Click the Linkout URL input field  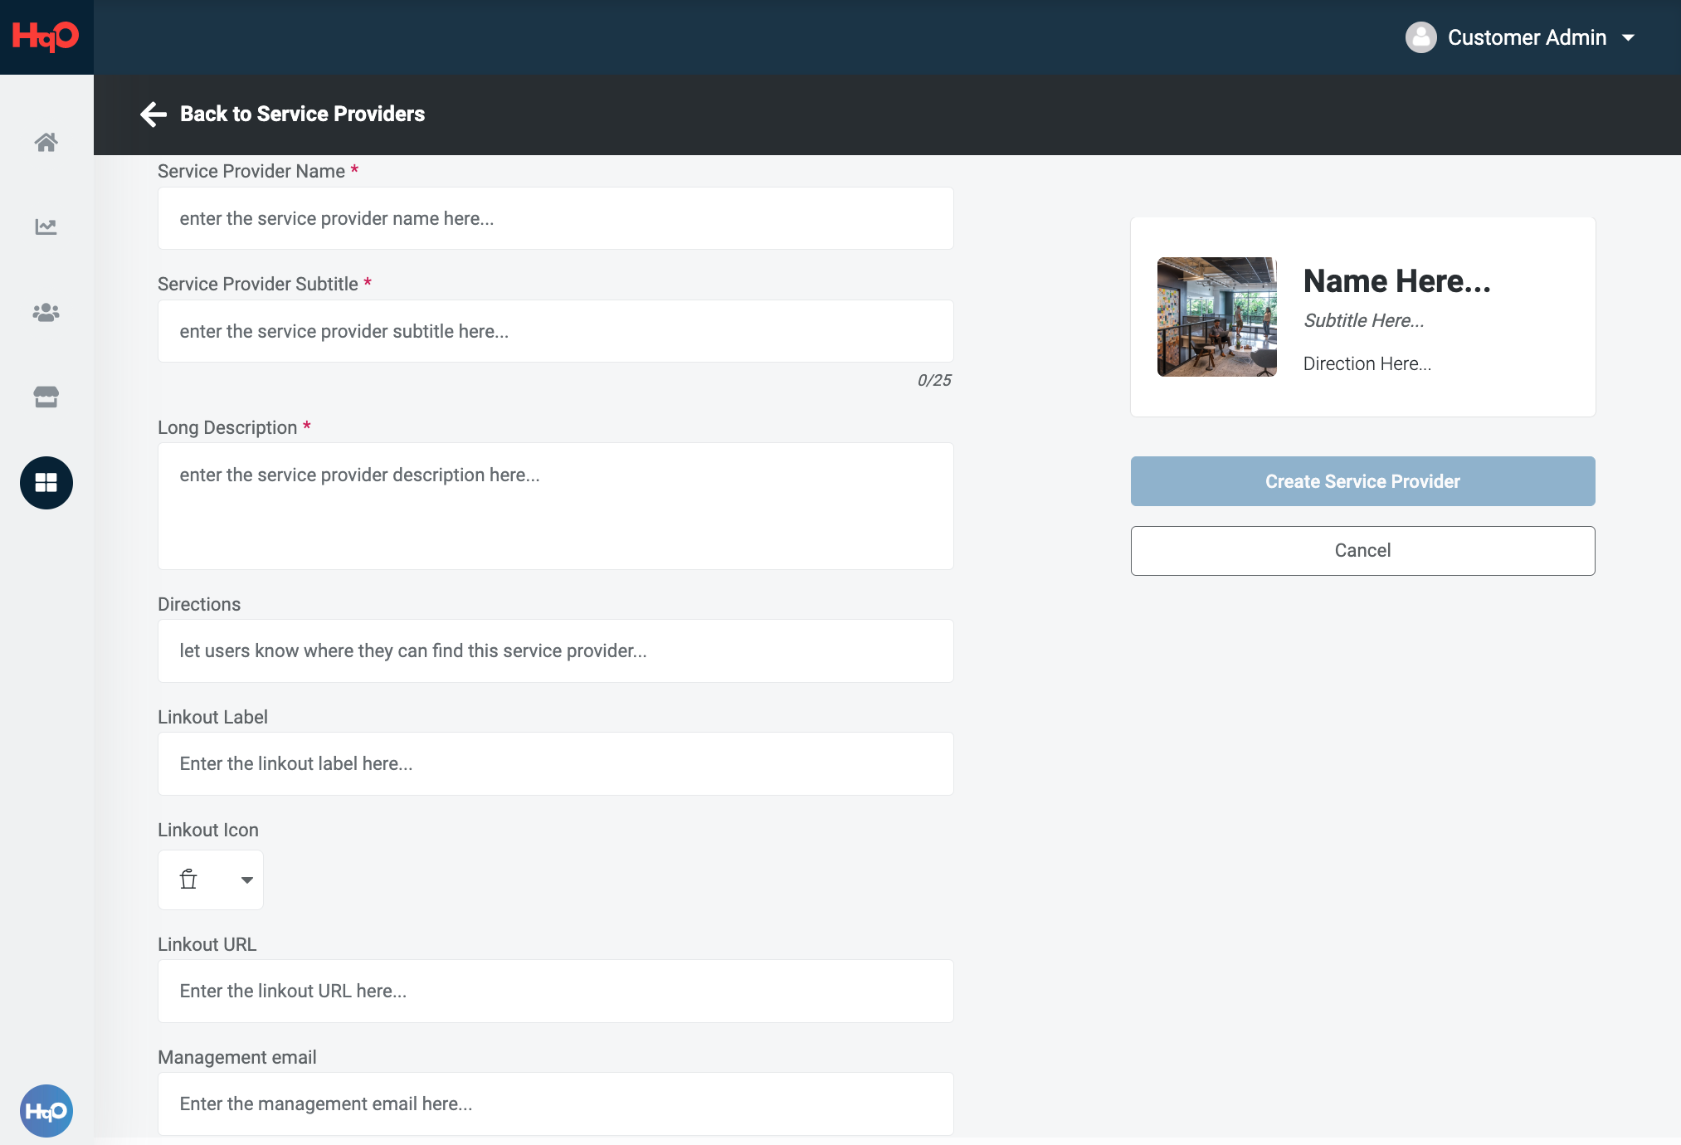[x=556, y=992]
